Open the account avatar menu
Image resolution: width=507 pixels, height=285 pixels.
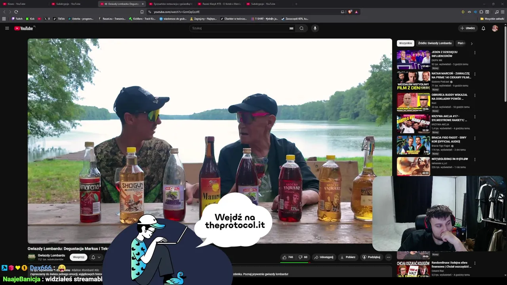click(495, 28)
